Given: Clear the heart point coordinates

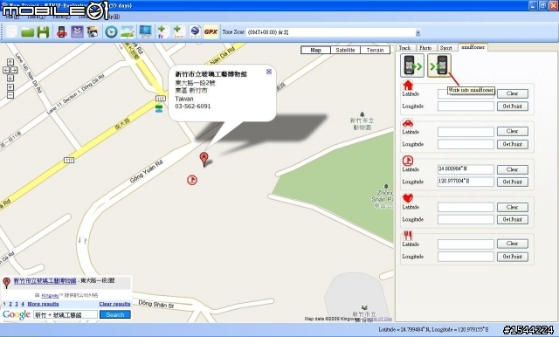Looking at the screenshot, I should (513, 207).
